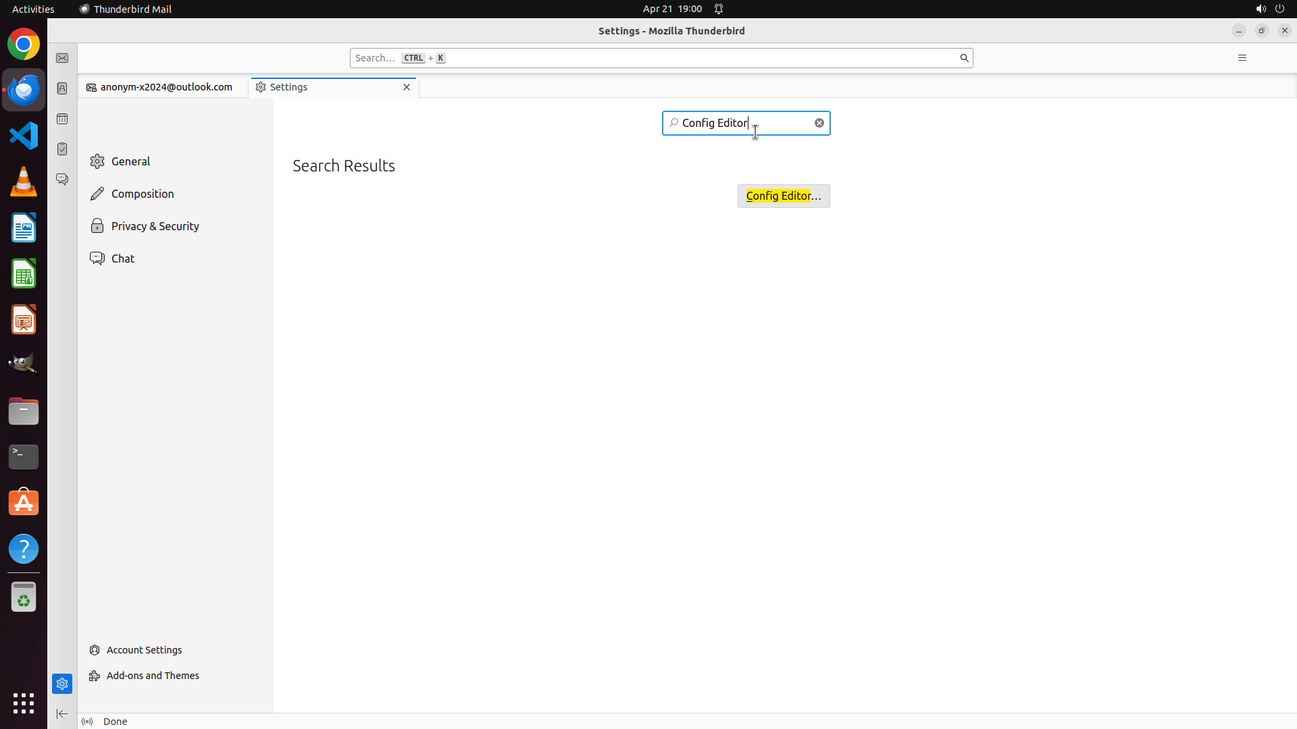The image size is (1297, 729).
Task: Open Privacy & Security settings
Action: [x=155, y=226]
